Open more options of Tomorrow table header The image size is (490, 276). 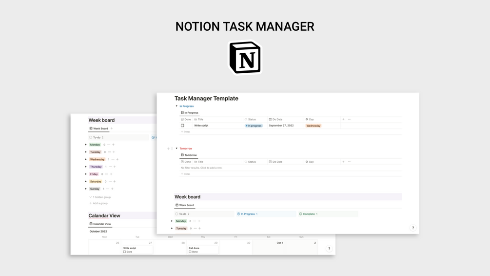coord(349,162)
